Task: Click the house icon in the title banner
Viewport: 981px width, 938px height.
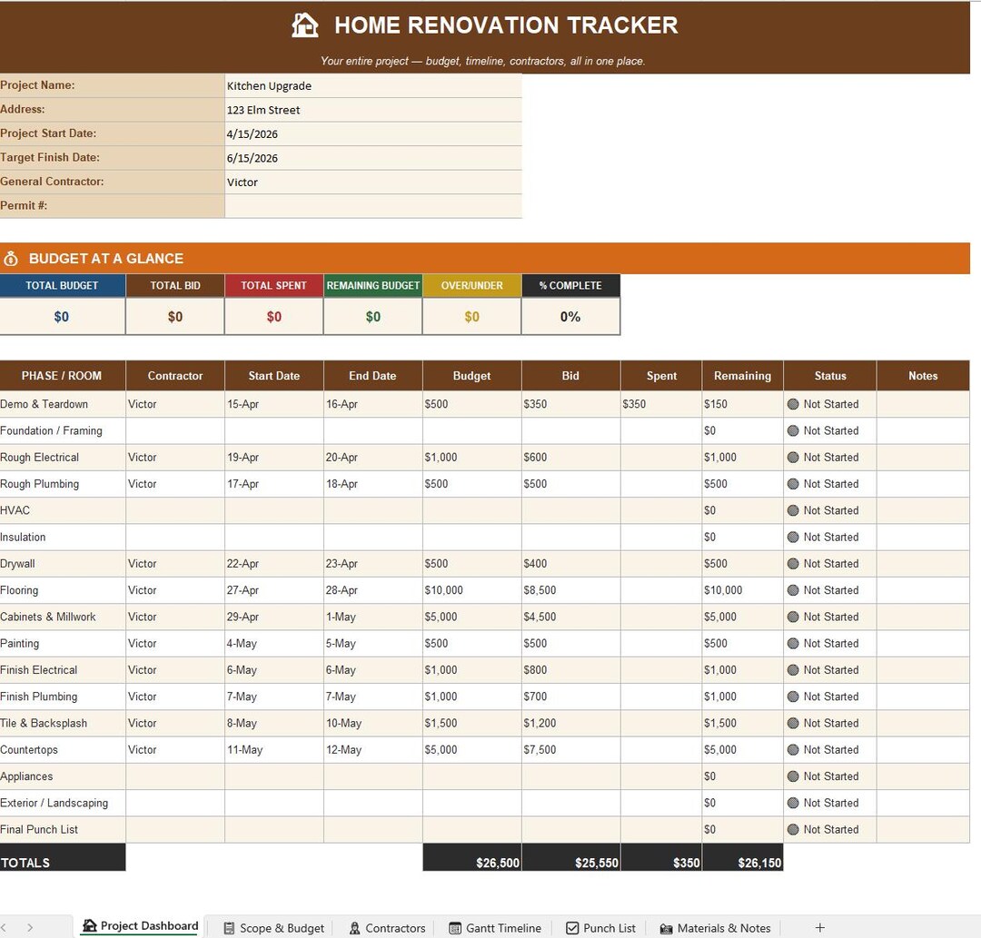Action: tap(304, 25)
